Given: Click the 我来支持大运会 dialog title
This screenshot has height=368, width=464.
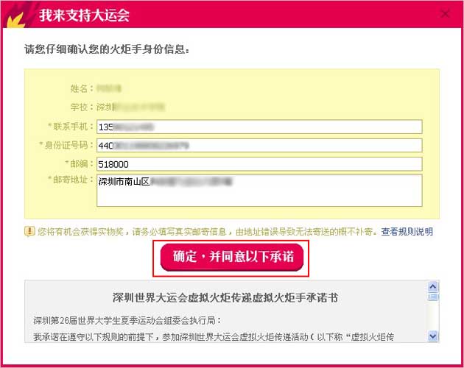Looking at the screenshot, I should 85,15.
